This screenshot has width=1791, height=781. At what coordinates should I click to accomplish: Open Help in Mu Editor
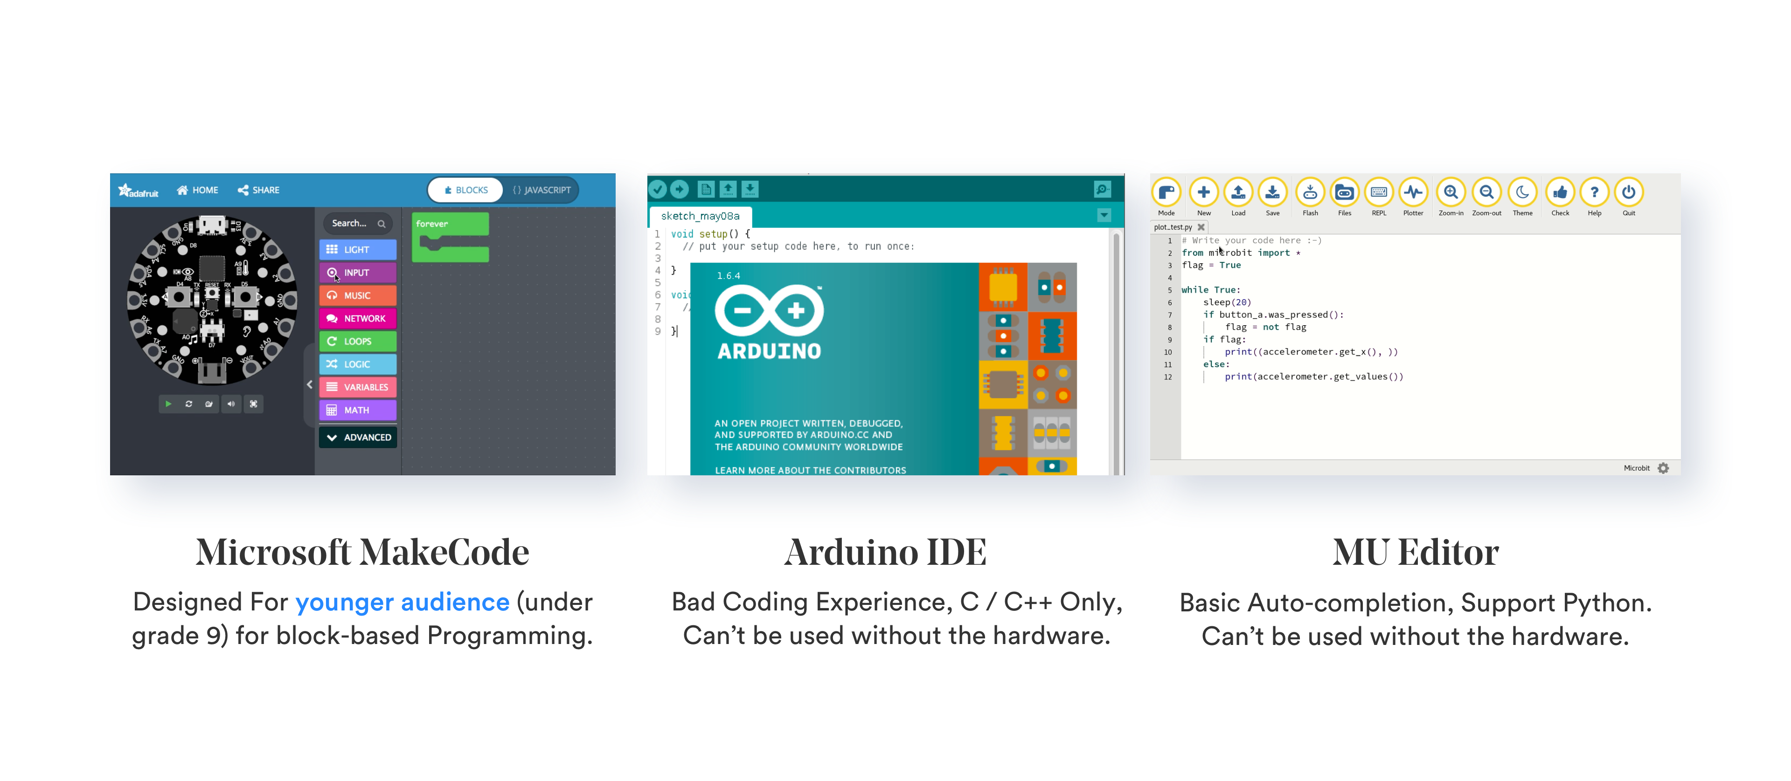[x=1594, y=197]
